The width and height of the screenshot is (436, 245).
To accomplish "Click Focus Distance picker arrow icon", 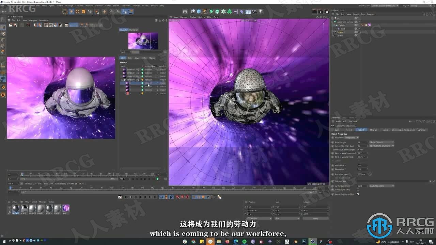I will pos(370,174).
